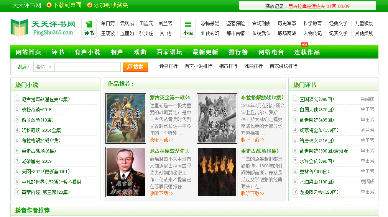Screen dimensions: 388x217
Task: Open the 百家讲坛 nav tab
Action: click(x=169, y=52)
